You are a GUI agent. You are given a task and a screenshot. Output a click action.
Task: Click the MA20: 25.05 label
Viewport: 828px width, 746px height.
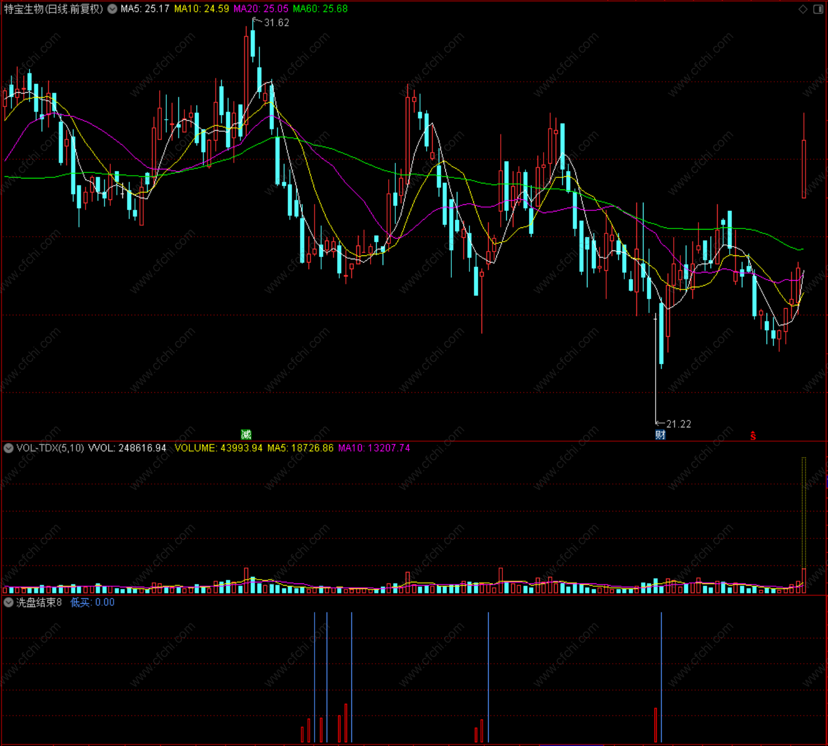tap(261, 9)
